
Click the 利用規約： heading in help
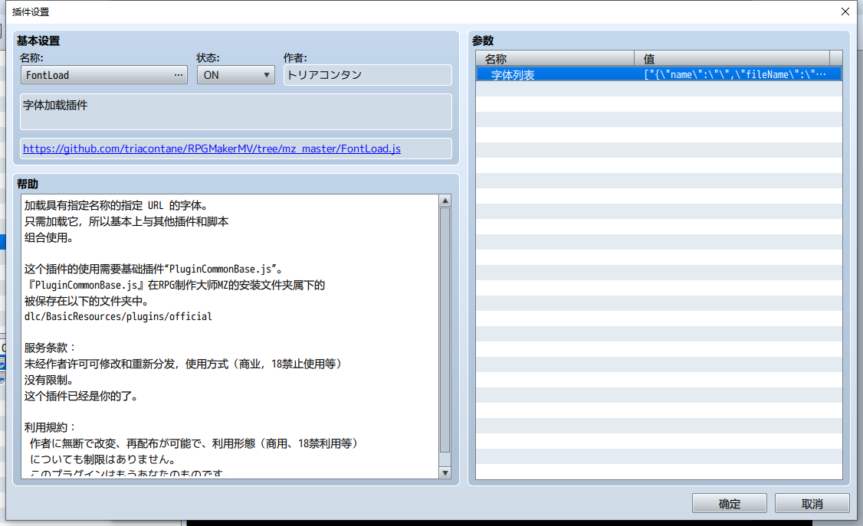pyautogui.click(x=51, y=427)
